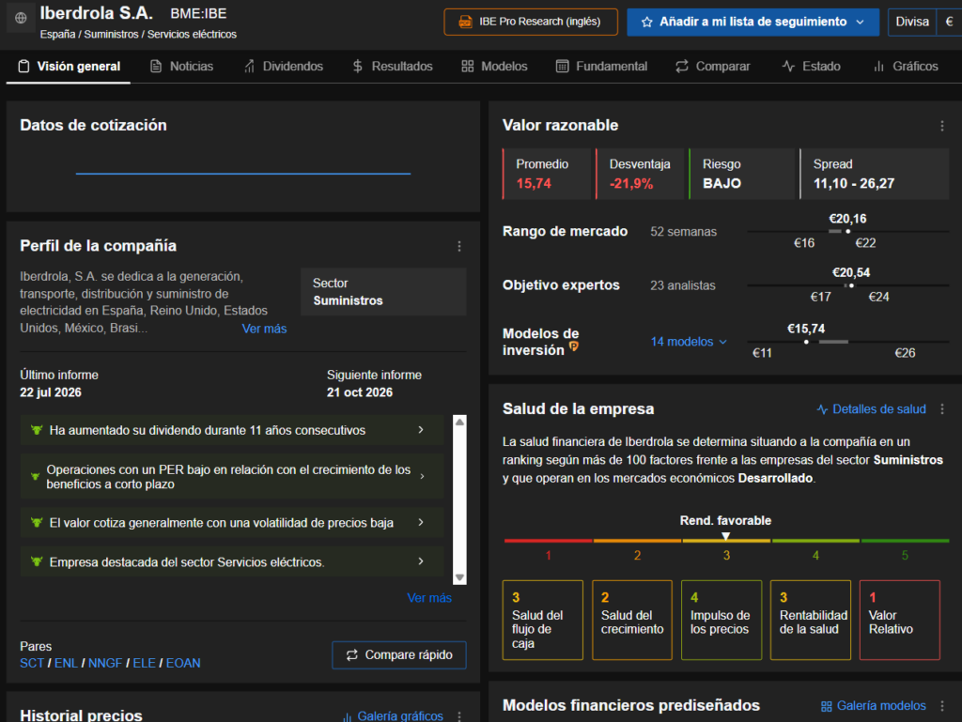Open the Gráficos tab
The width and height of the screenshot is (962, 722).
point(906,67)
